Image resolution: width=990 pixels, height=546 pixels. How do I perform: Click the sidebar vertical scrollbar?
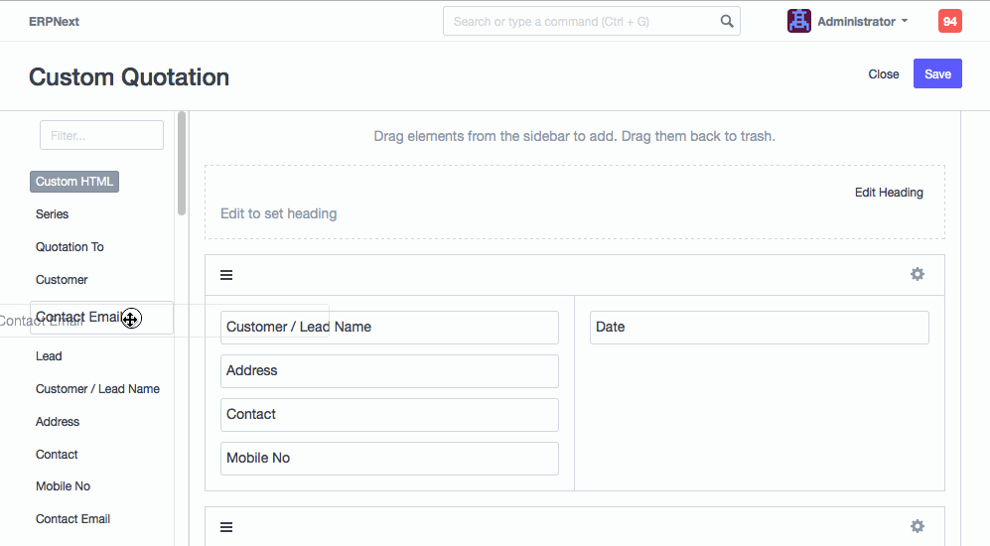point(182,164)
